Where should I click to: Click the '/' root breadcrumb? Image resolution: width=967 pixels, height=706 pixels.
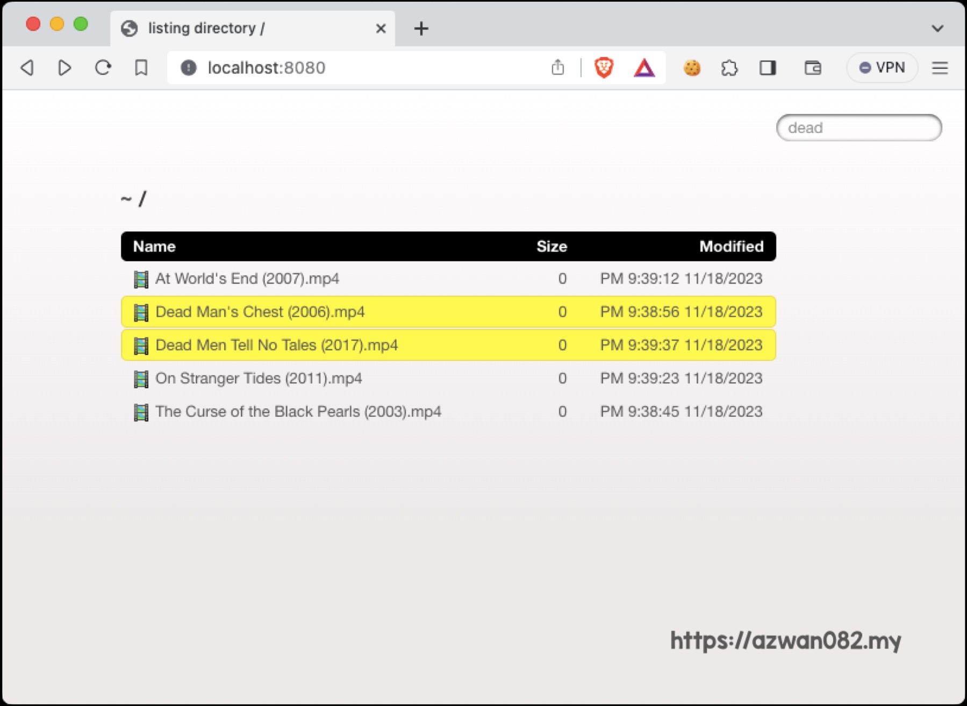coord(142,199)
